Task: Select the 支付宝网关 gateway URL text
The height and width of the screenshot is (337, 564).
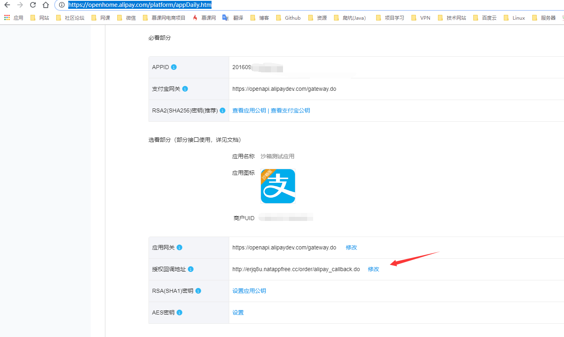Action: coord(284,89)
